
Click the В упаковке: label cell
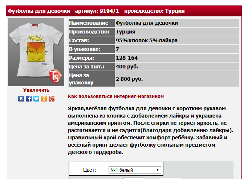(x=92, y=49)
